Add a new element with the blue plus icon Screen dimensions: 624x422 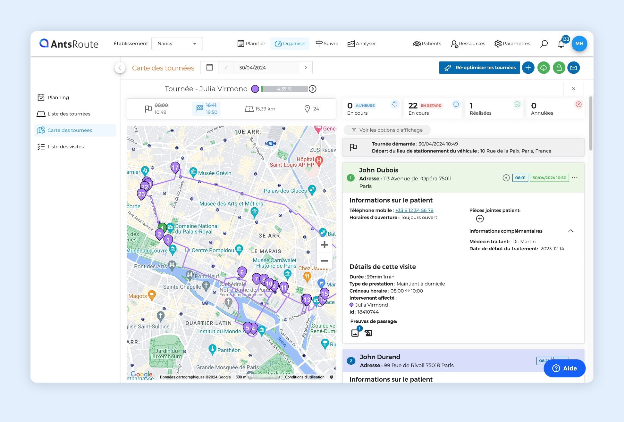[x=528, y=68]
